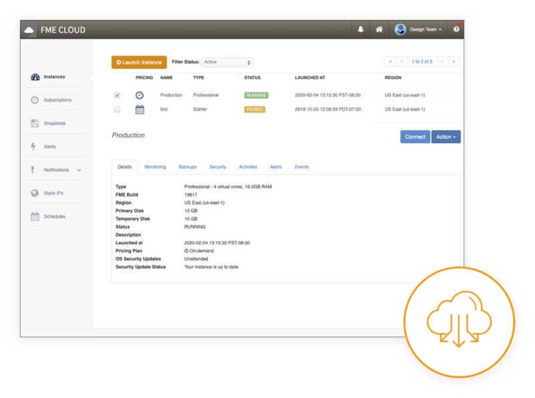Image resolution: width=535 pixels, height=398 pixels.
Task: Open the Filter Status dropdown
Action: pyautogui.click(x=227, y=62)
